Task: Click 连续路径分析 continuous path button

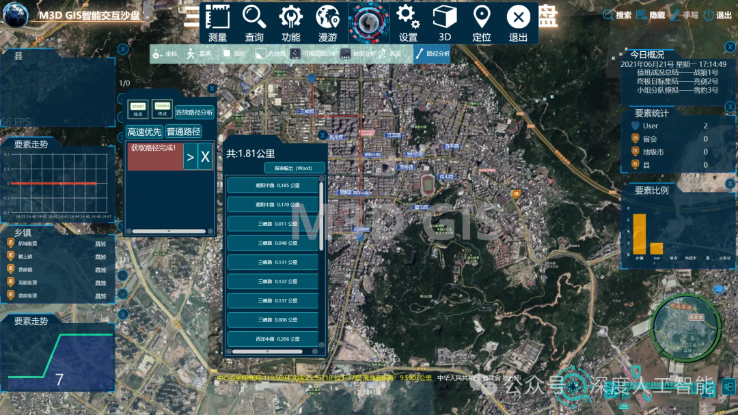Action: [194, 113]
